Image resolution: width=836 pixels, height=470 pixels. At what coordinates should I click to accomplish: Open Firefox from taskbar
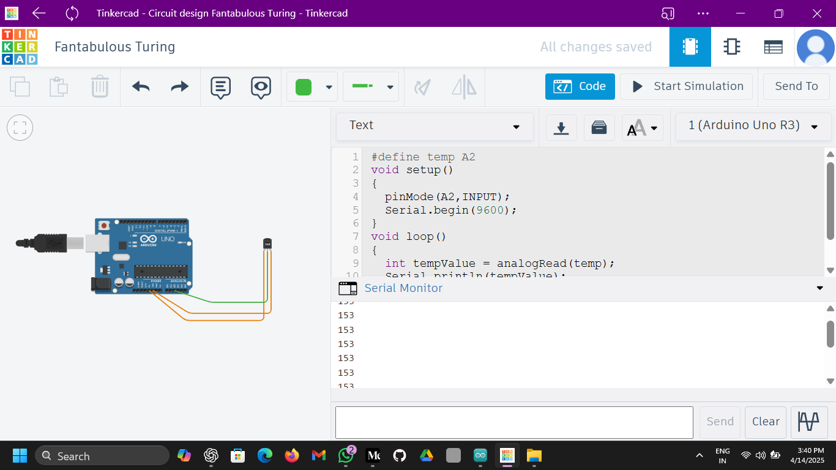[x=292, y=456]
